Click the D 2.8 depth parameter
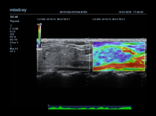Viewport: 156px width, 116px height. (x=13, y=31)
